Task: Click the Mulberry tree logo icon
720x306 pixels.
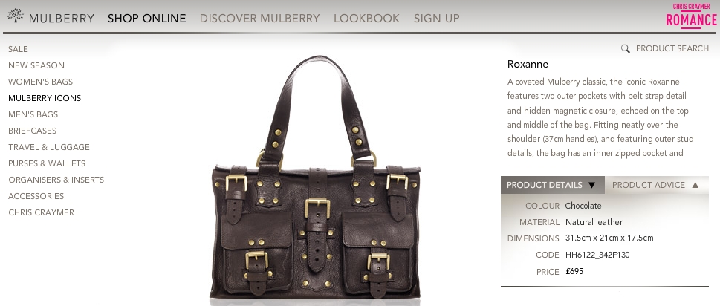Action: (15, 16)
